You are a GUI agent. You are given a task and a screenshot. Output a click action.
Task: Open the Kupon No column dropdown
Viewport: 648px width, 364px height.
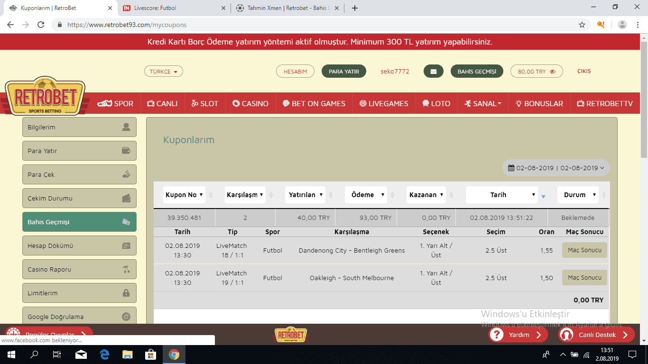pyautogui.click(x=184, y=195)
